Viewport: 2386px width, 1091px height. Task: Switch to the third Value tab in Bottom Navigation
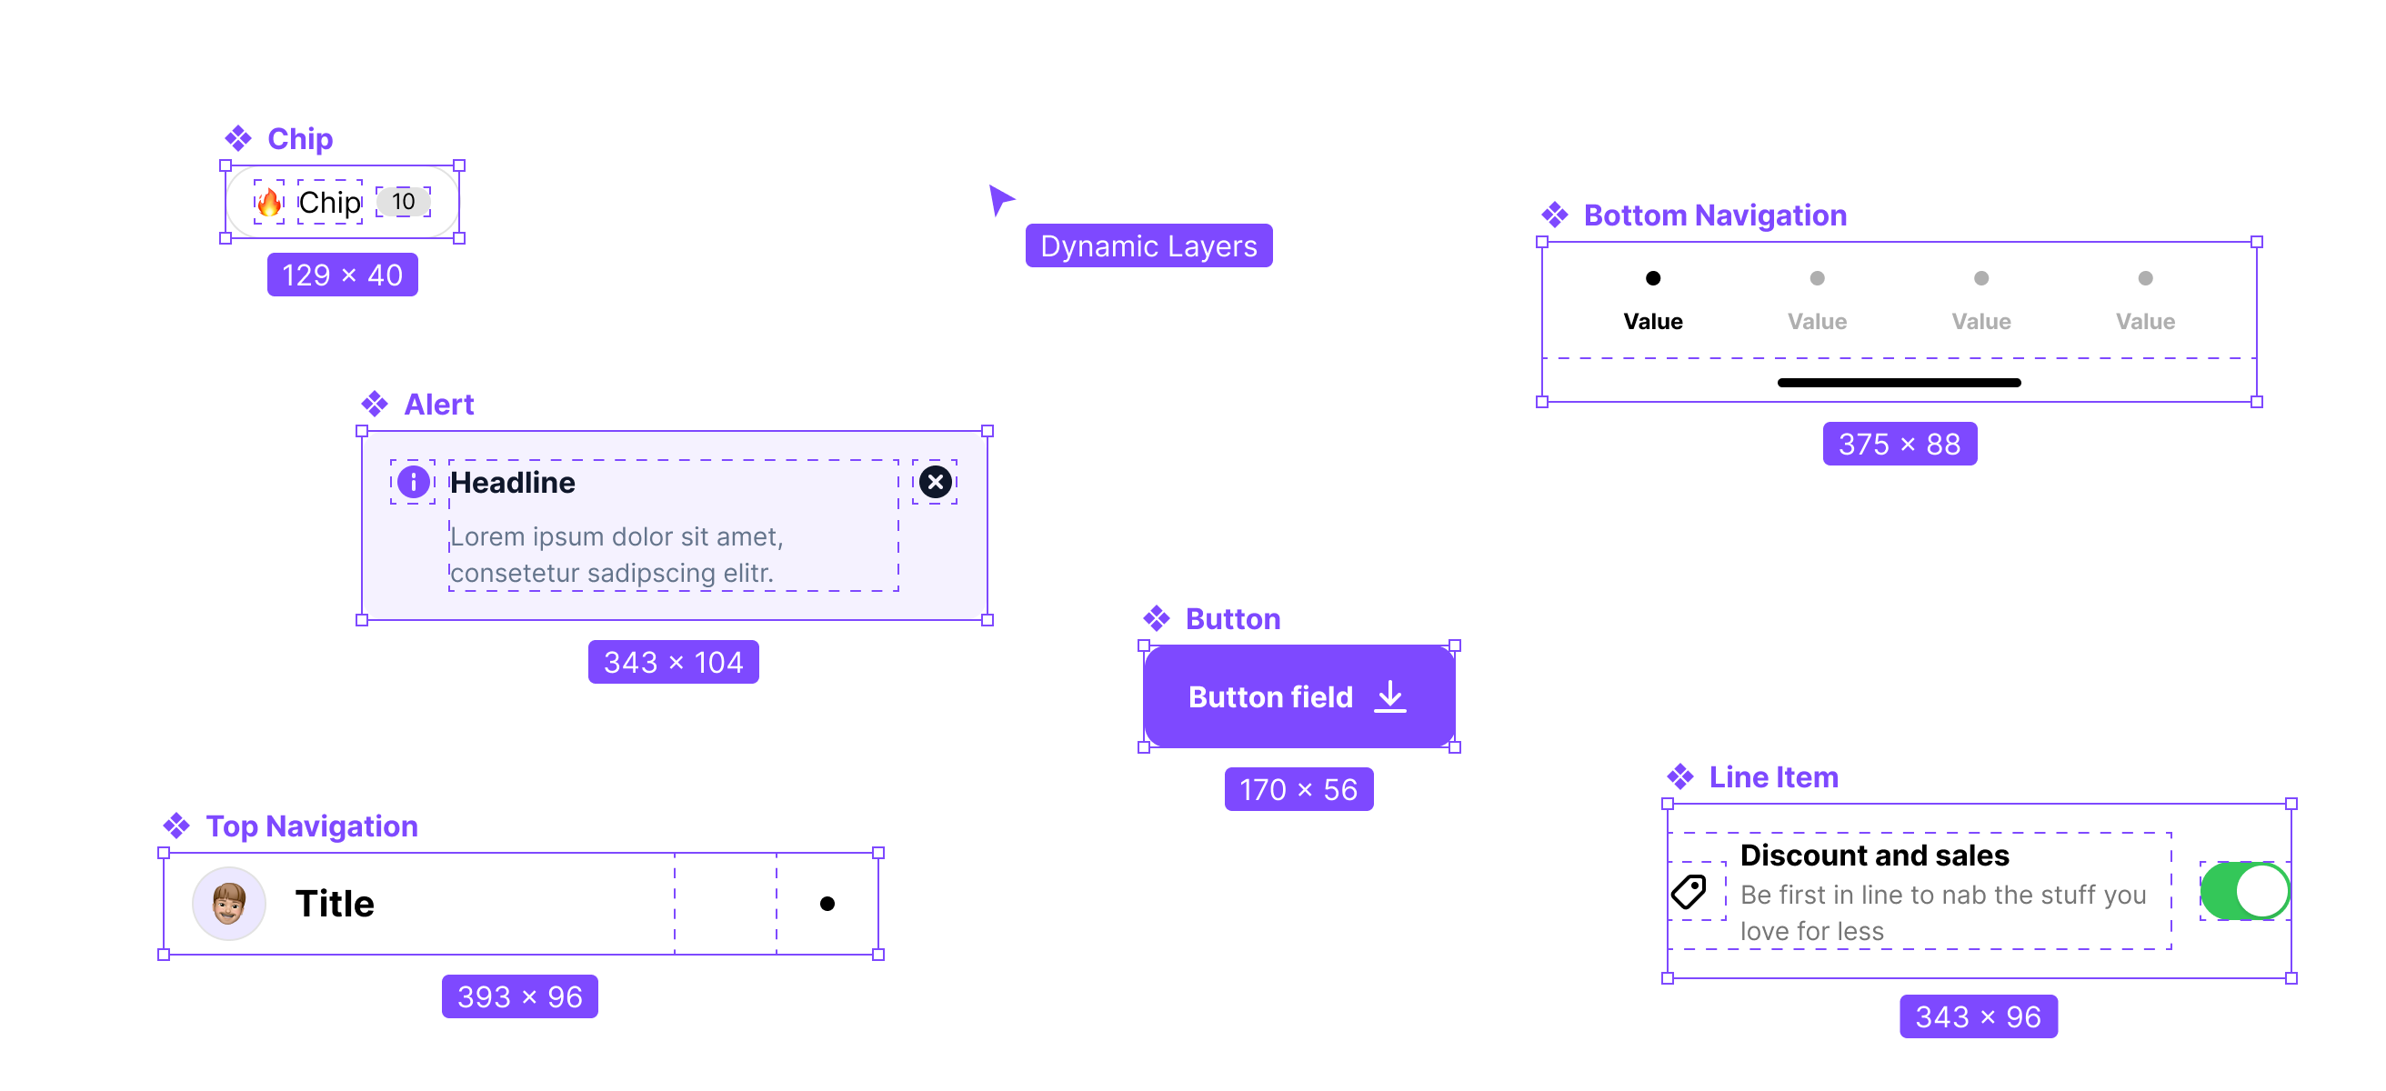coord(1980,277)
